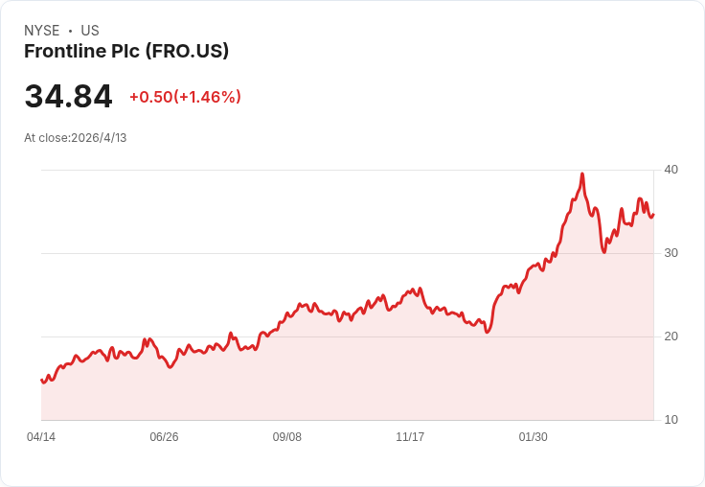The width and height of the screenshot is (705, 487).
Task: Click the last data point of the price line
Action: (653, 215)
